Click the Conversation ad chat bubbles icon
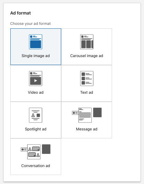Viewport: 144px width, 184px height. [x=34, y=152]
